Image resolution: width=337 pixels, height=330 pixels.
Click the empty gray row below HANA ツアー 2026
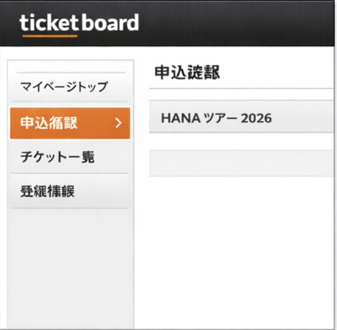point(242,162)
